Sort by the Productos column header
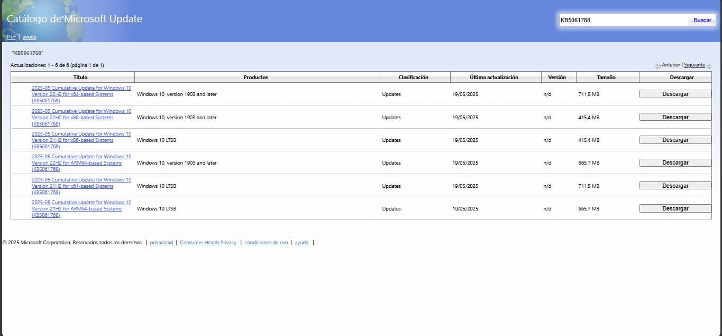Viewport: 722px width, 336px height. [x=257, y=77]
